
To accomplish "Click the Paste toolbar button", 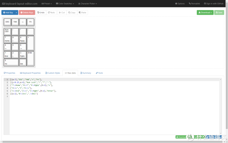I will click(x=82, y=12).
